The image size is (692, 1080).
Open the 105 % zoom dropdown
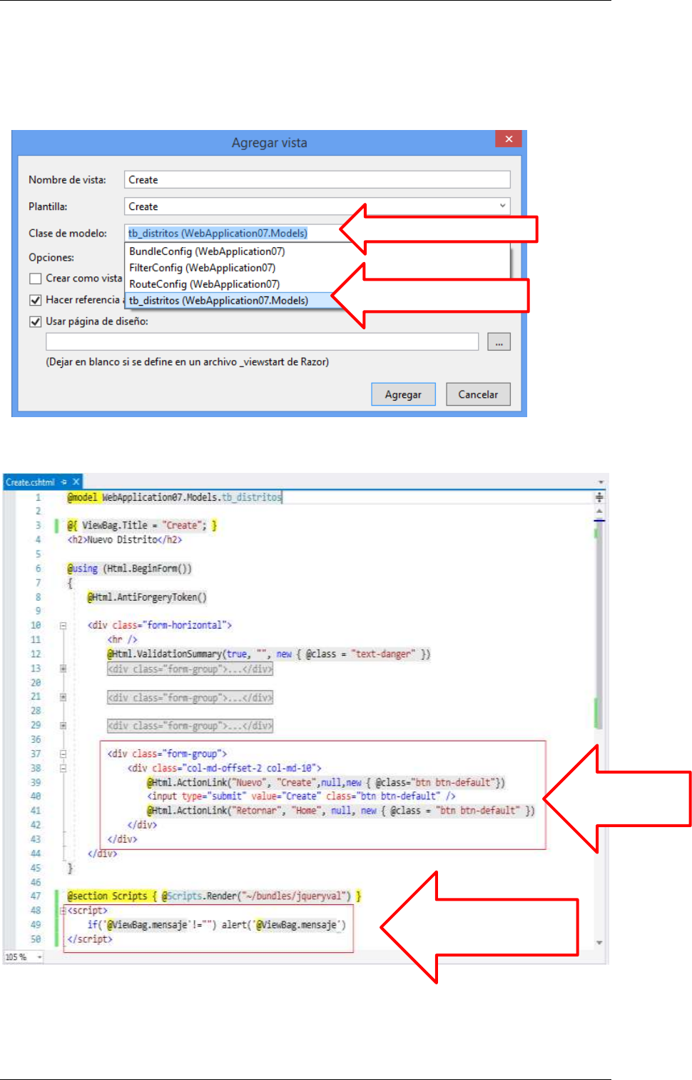pyautogui.click(x=39, y=956)
